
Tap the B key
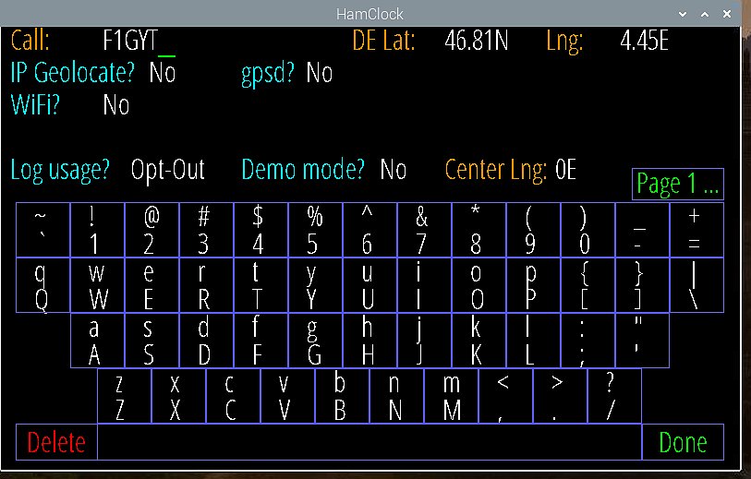click(343, 396)
